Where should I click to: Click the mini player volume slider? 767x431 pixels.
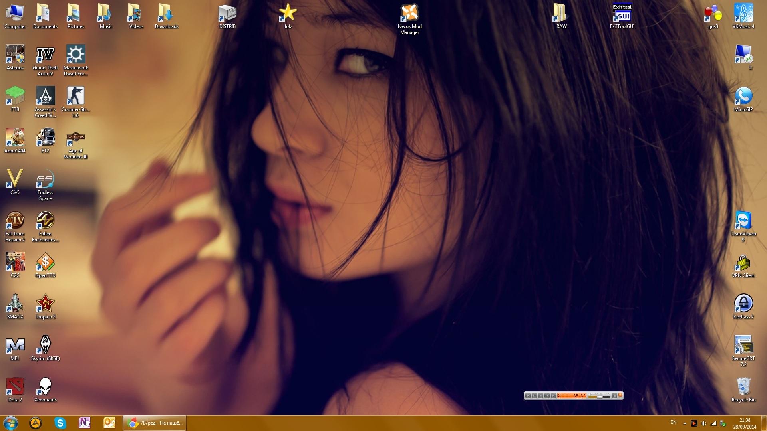[x=599, y=397]
